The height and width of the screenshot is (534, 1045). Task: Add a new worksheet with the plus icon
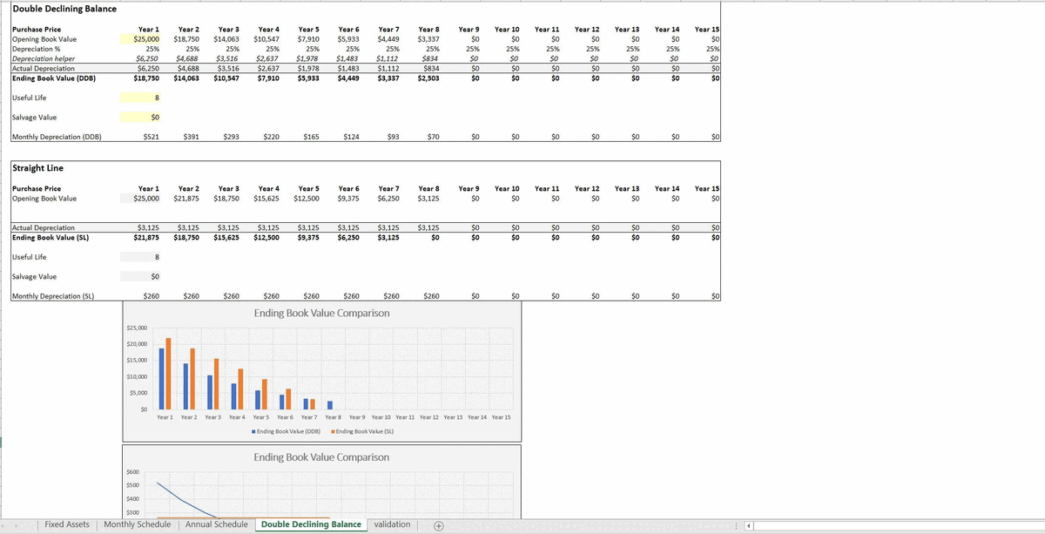[440, 524]
